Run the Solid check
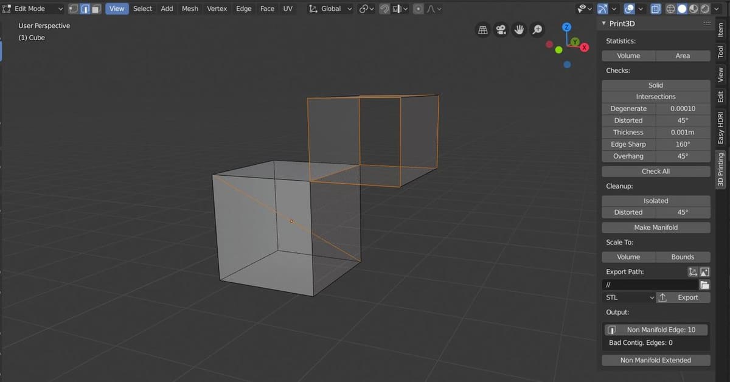The height and width of the screenshot is (382, 730). coord(656,85)
